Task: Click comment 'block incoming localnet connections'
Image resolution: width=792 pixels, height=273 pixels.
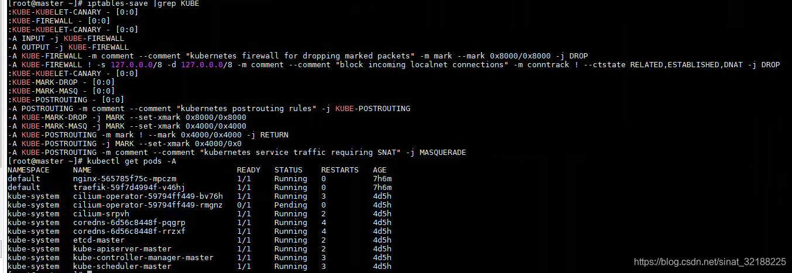Action: [x=422, y=64]
